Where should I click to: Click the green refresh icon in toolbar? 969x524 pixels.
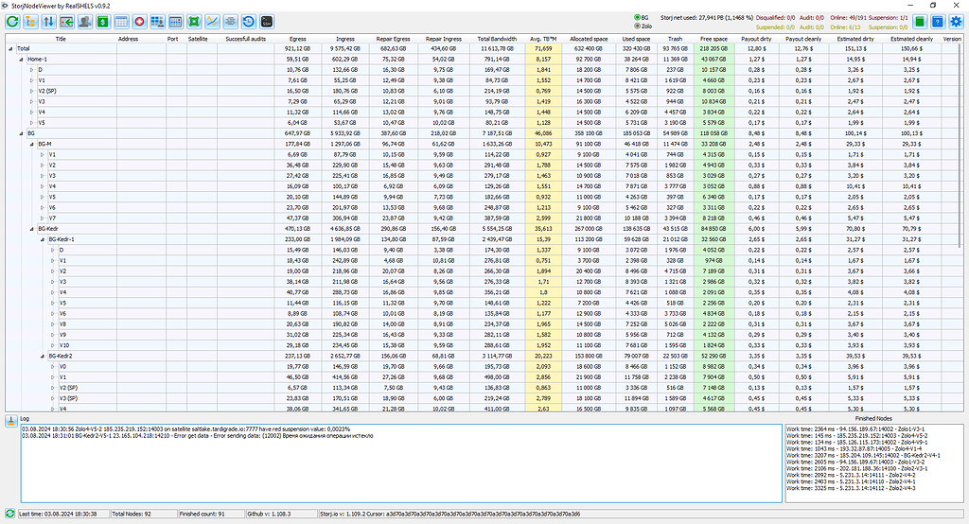tap(12, 21)
